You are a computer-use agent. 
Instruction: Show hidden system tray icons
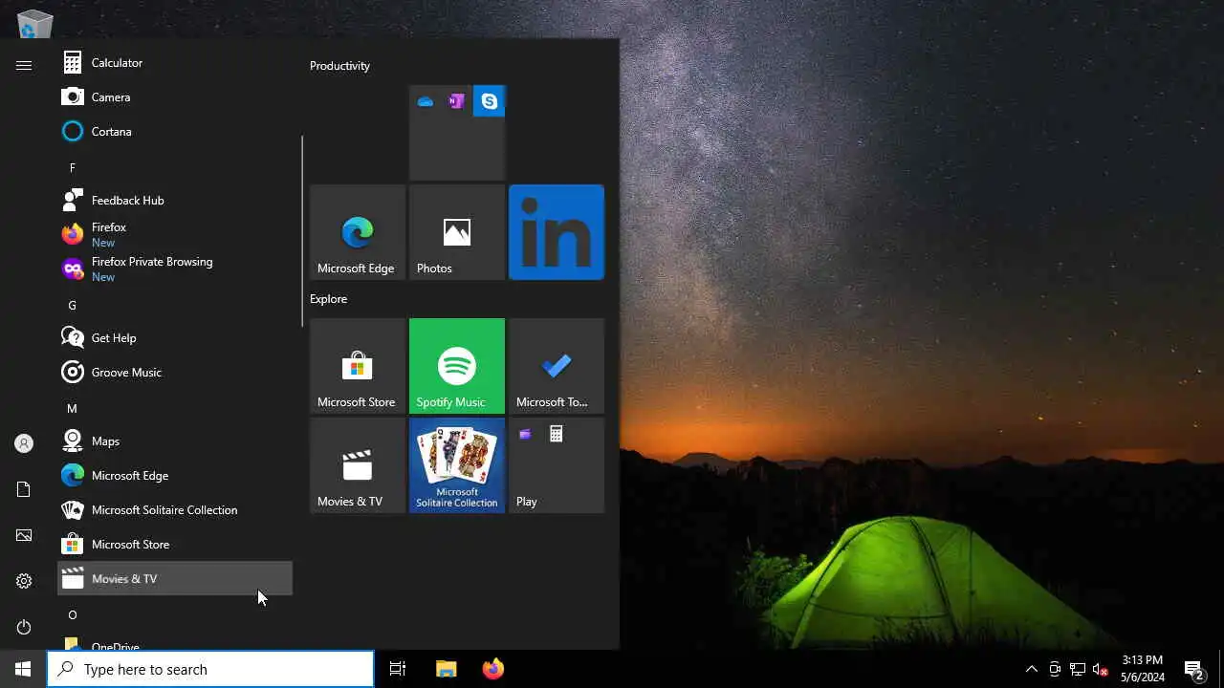tap(1031, 669)
